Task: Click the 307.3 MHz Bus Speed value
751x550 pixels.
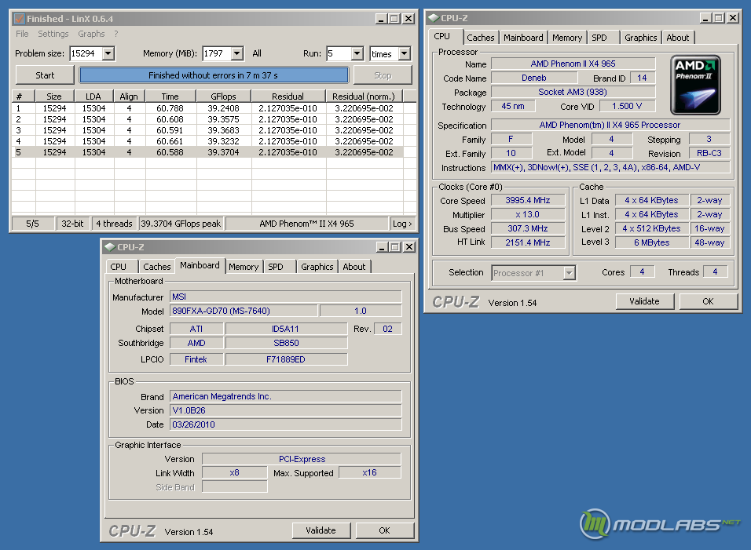Action: click(x=528, y=228)
